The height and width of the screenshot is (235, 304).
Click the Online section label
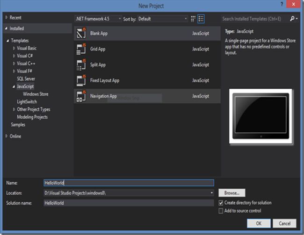pyautogui.click(x=15, y=136)
